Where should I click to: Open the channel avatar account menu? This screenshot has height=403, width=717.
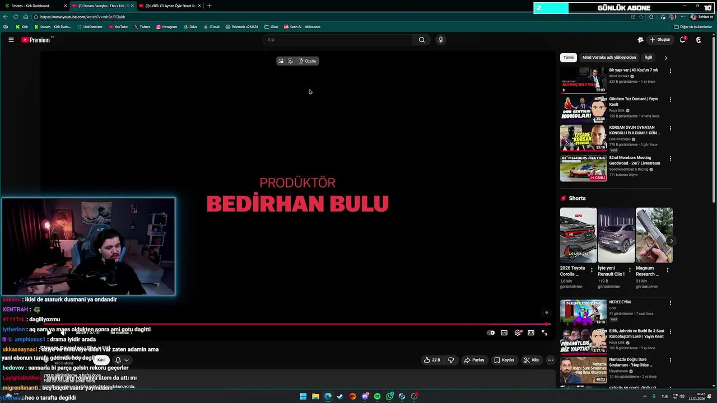[699, 40]
